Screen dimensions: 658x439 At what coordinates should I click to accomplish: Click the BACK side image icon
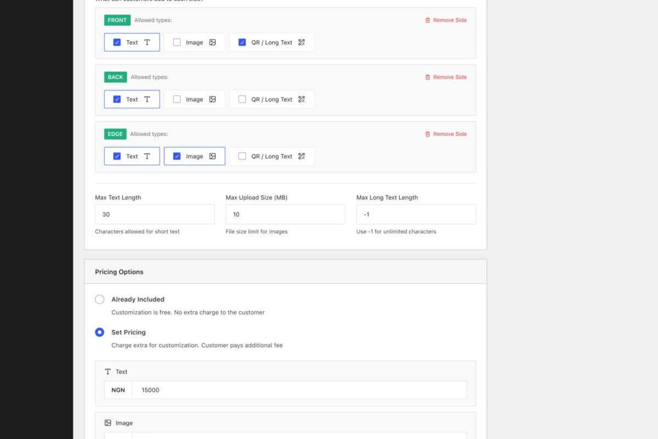tap(213, 99)
